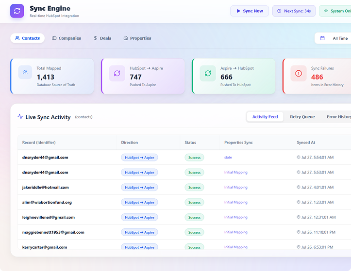Switch to the Properties tab

coord(137,38)
